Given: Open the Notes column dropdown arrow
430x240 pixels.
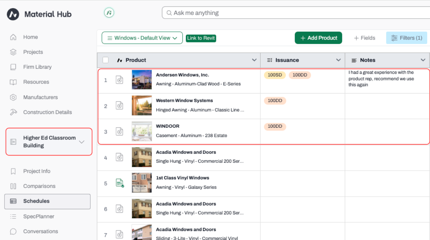Looking at the screenshot, I should click(x=423, y=60).
